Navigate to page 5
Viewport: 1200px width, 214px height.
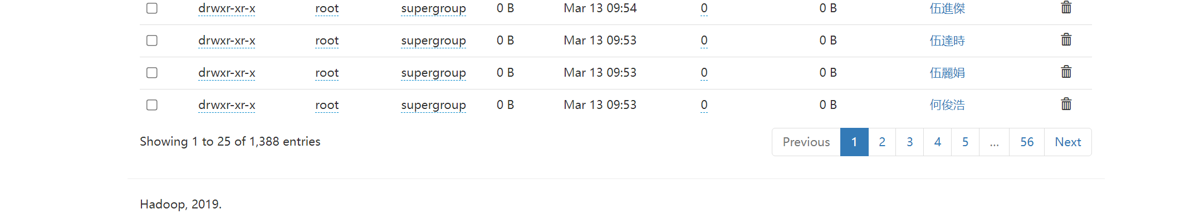point(966,142)
